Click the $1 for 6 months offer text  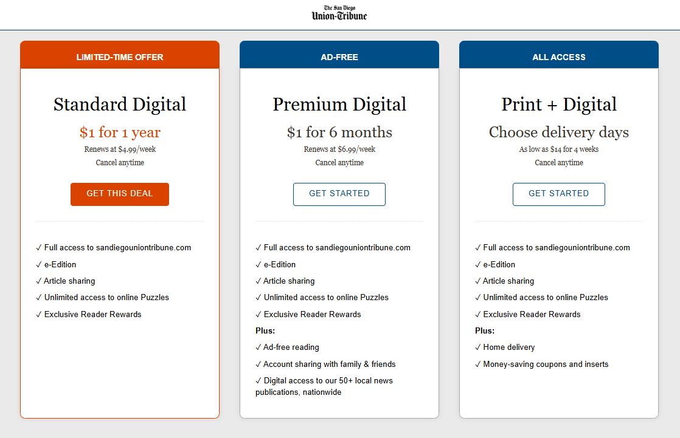pyautogui.click(x=339, y=132)
